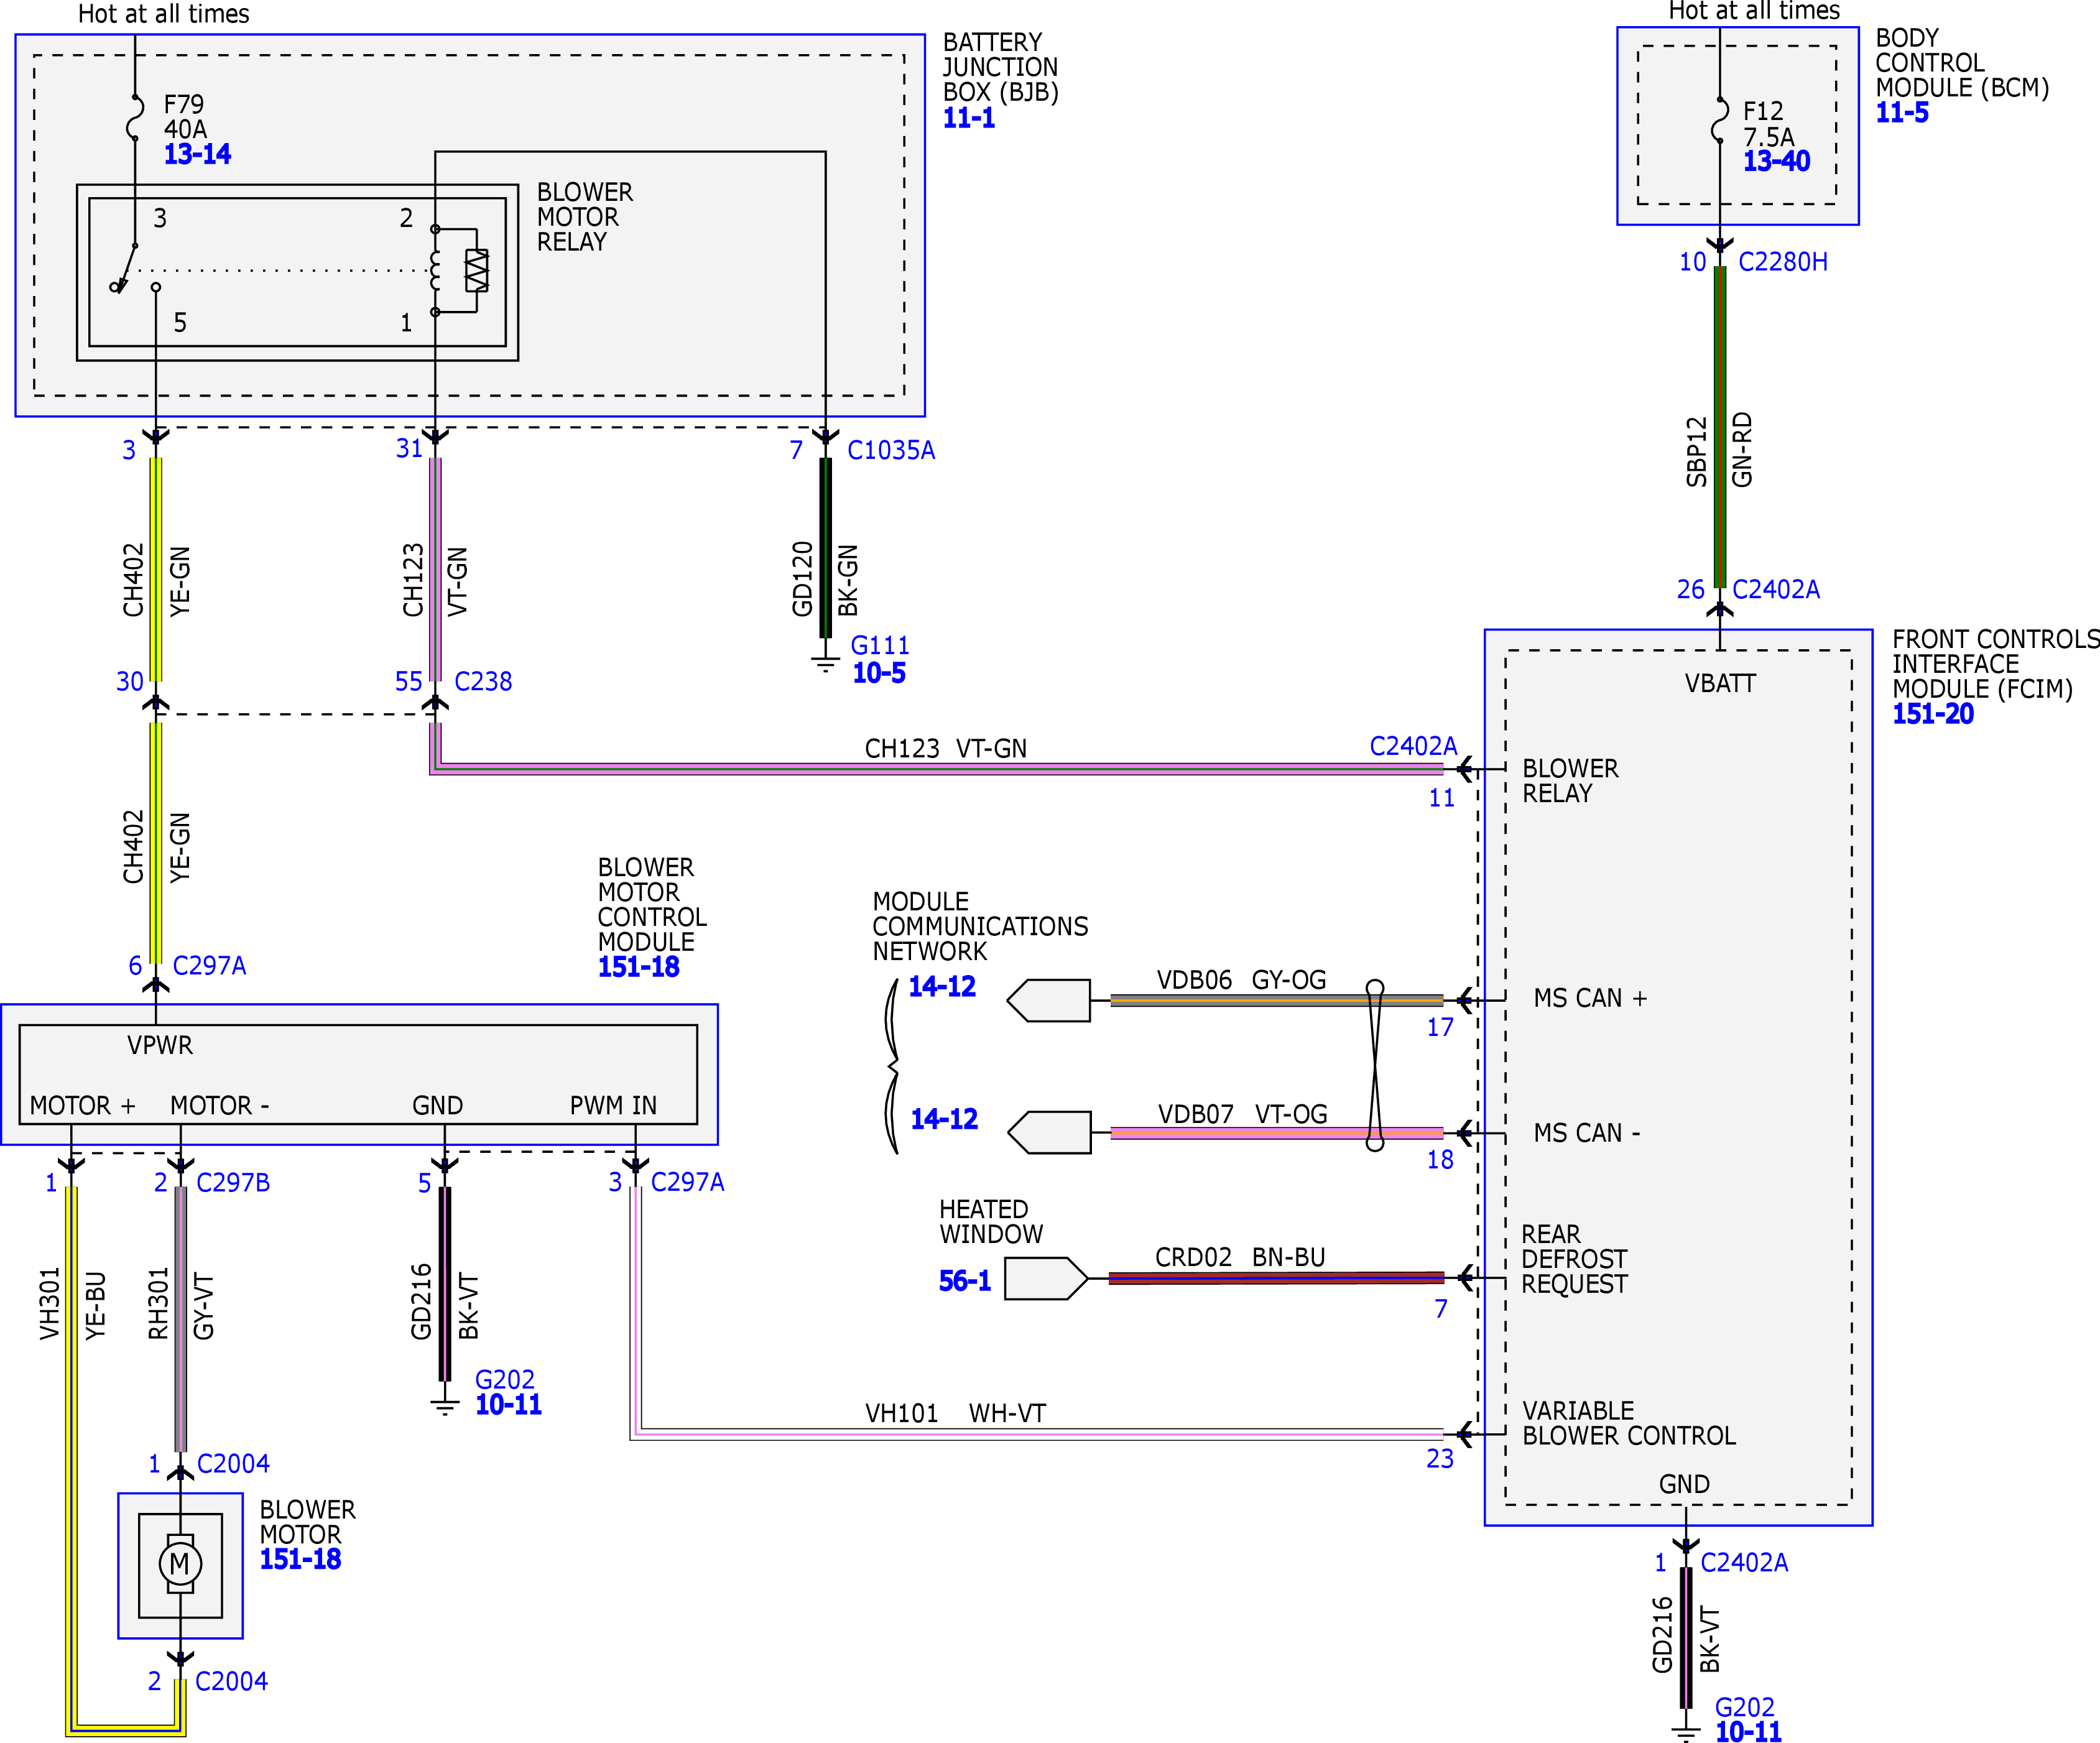This screenshot has height=1743, width=2100.
Task: Open the 14-12 reference beside the VDB06 connector
Action: pyautogui.click(x=941, y=987)
